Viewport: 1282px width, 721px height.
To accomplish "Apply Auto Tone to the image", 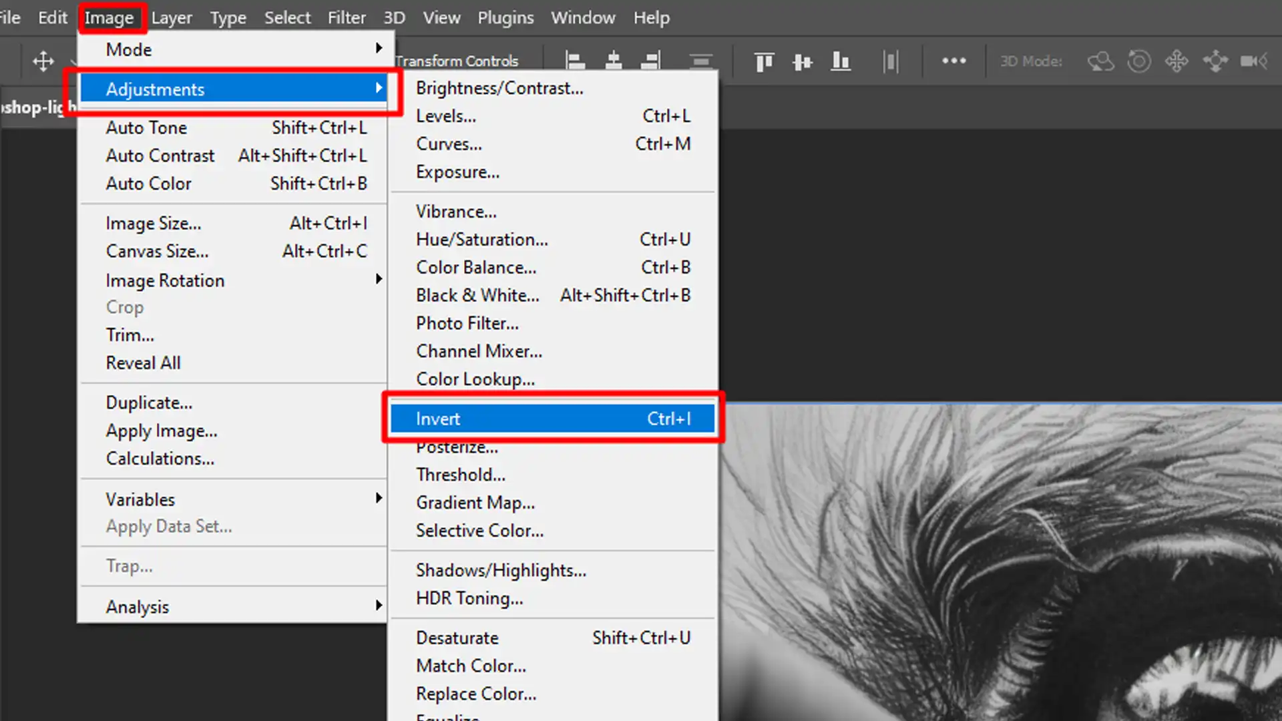I will [146, 127].
